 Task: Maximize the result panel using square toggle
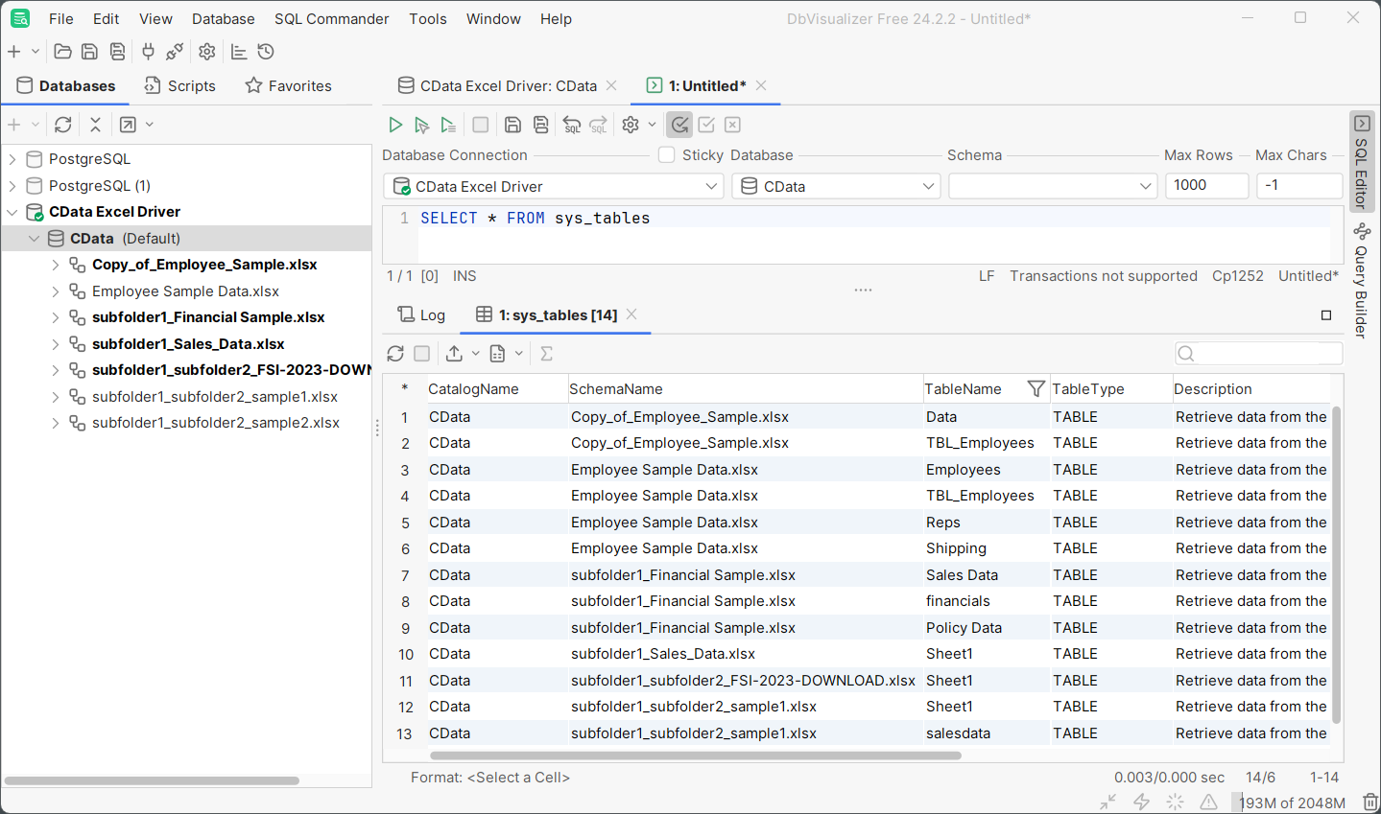pyautogui.click(x=1326, y=315)
